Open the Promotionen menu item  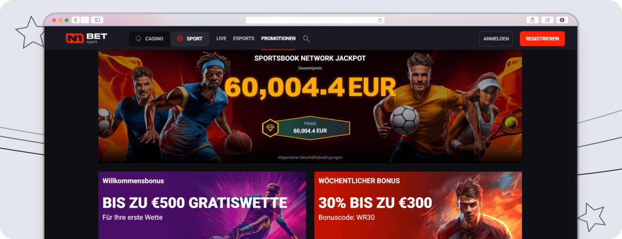tap(278, 39)
